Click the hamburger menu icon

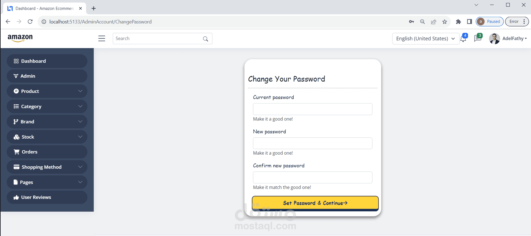[102, 39]
